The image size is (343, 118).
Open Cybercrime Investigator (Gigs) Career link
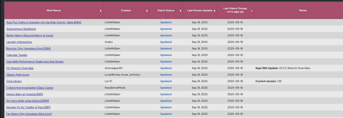pos(30,88)
